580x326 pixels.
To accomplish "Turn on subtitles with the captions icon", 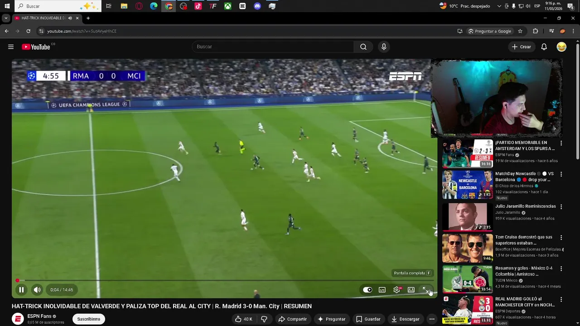I will pyautogui.click(x=382, y=290).
